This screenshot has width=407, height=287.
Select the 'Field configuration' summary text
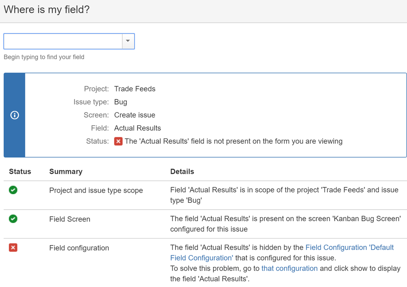tap(79, 248)
